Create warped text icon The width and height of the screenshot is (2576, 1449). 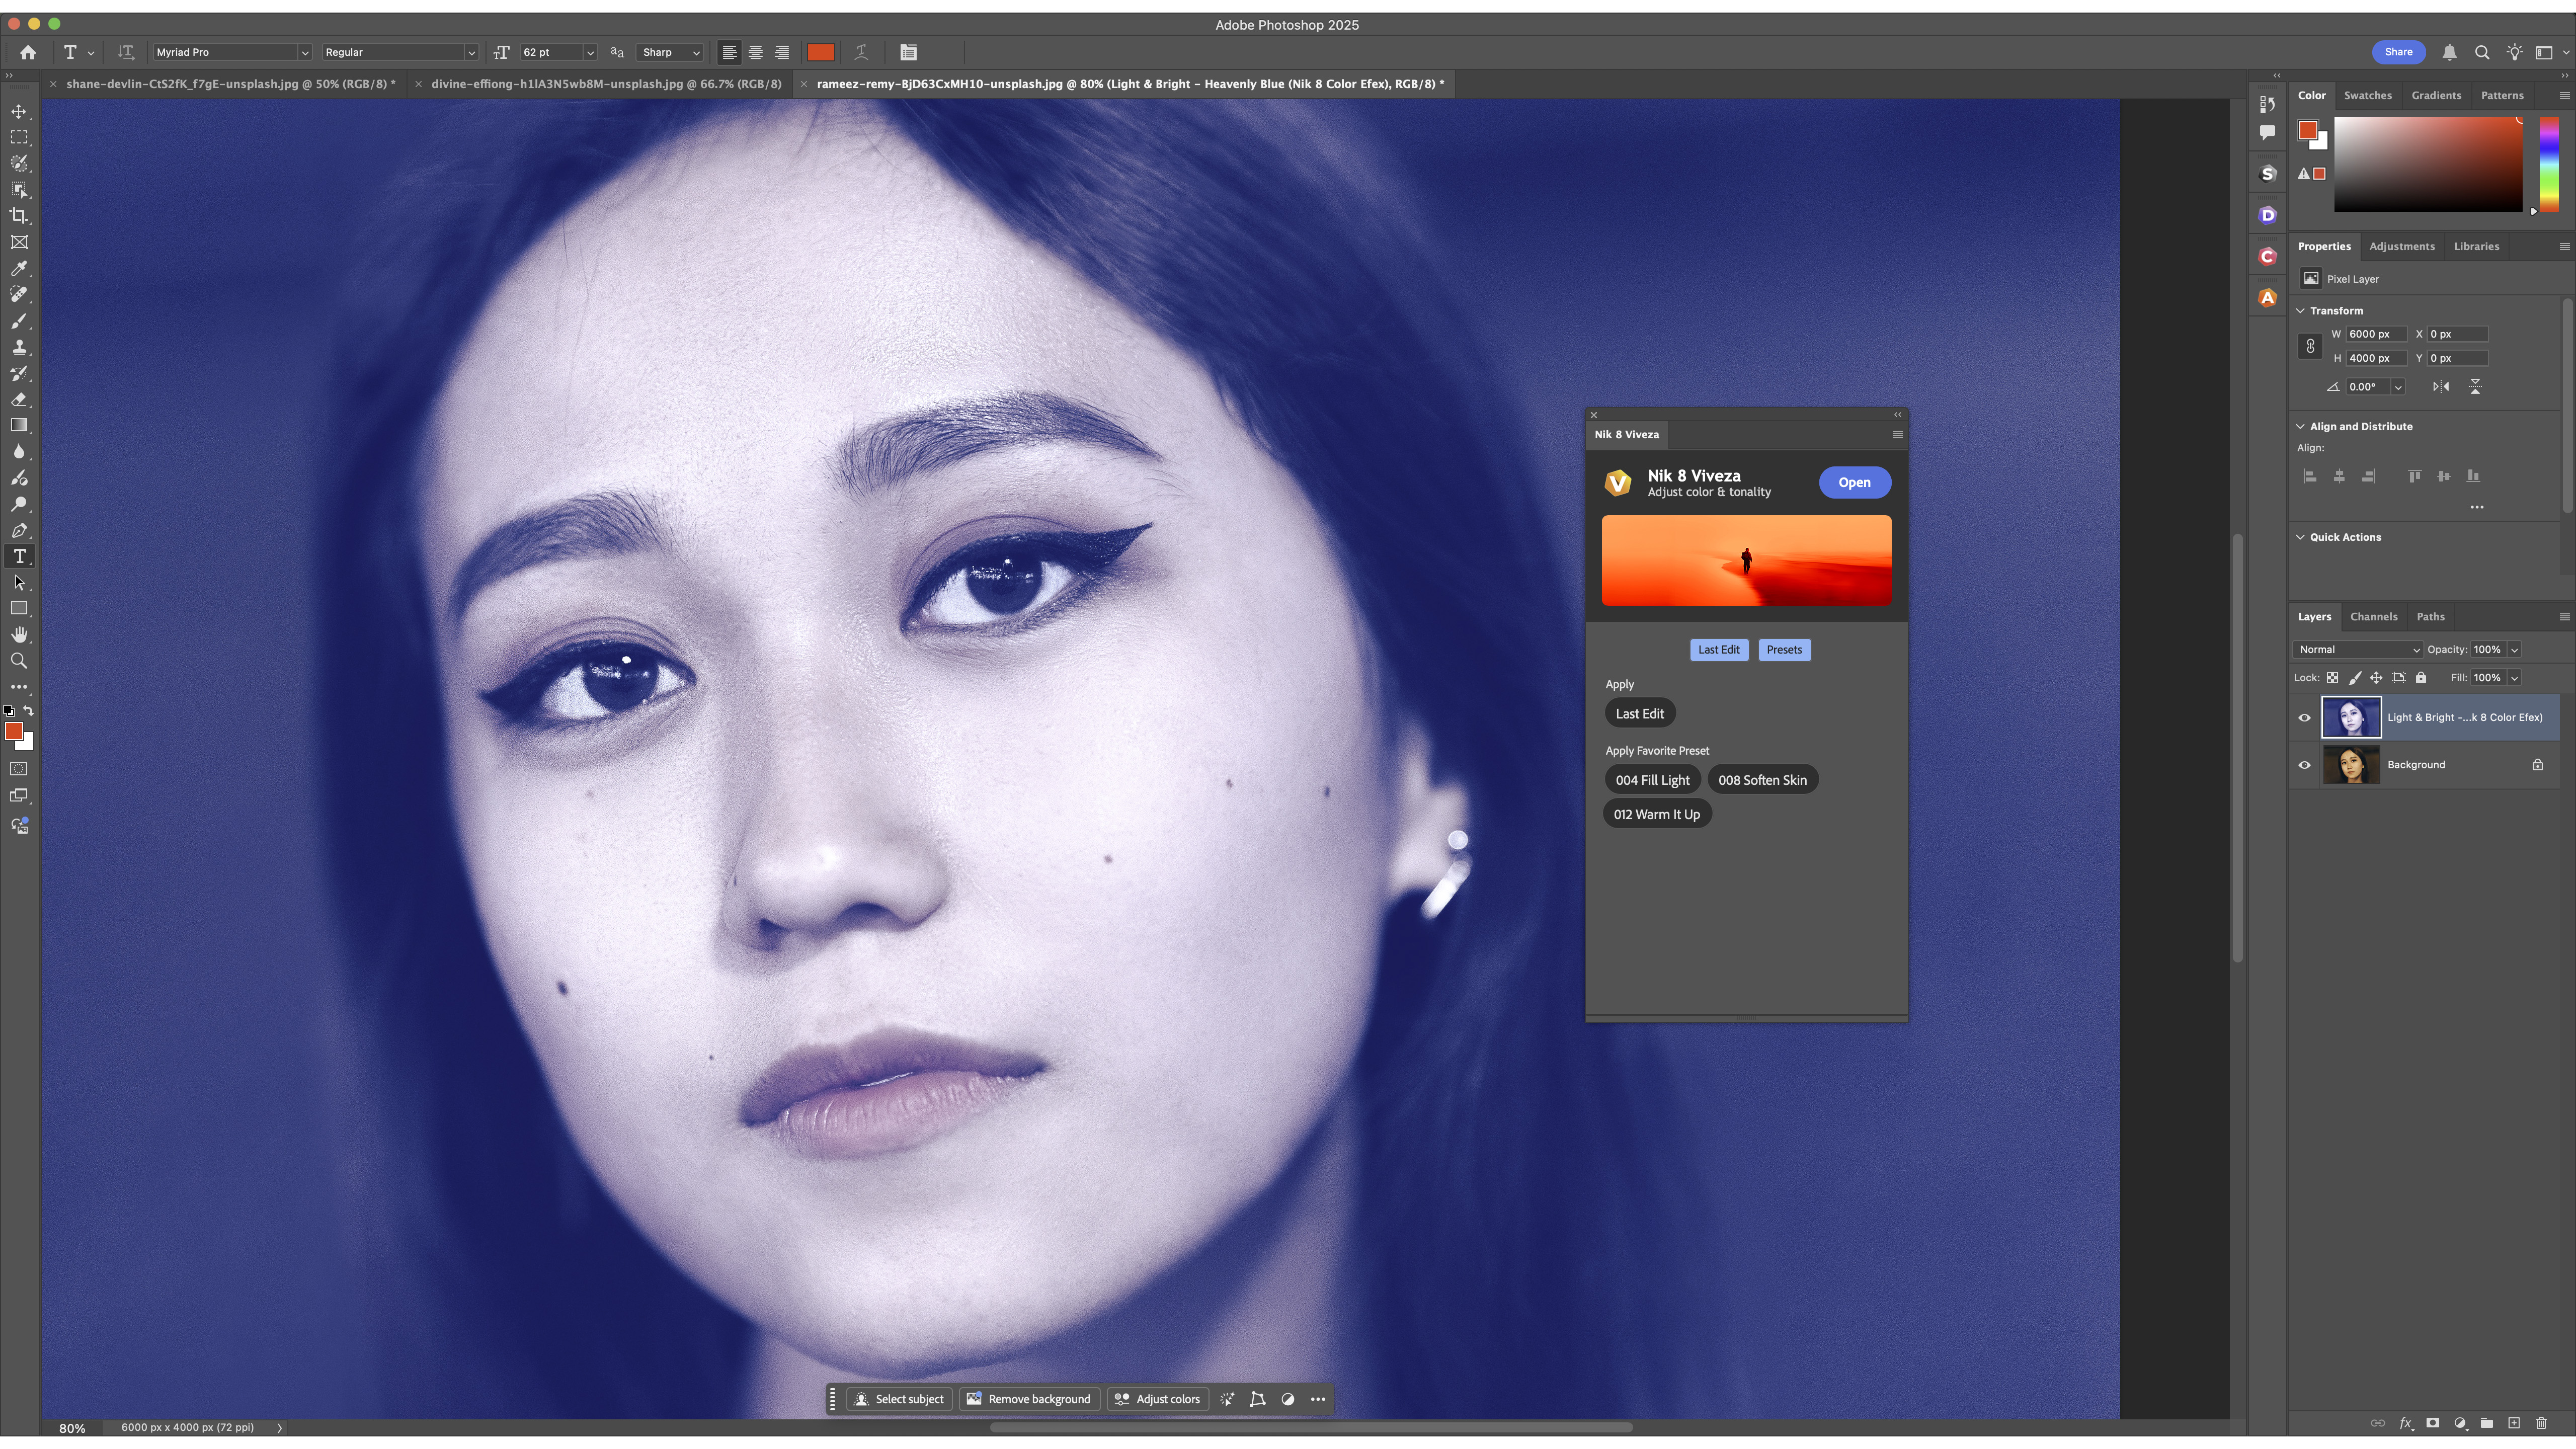pos(861,52)
